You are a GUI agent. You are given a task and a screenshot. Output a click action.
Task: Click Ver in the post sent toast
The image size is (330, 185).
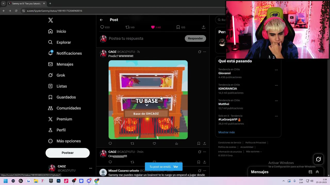[176, 167]
